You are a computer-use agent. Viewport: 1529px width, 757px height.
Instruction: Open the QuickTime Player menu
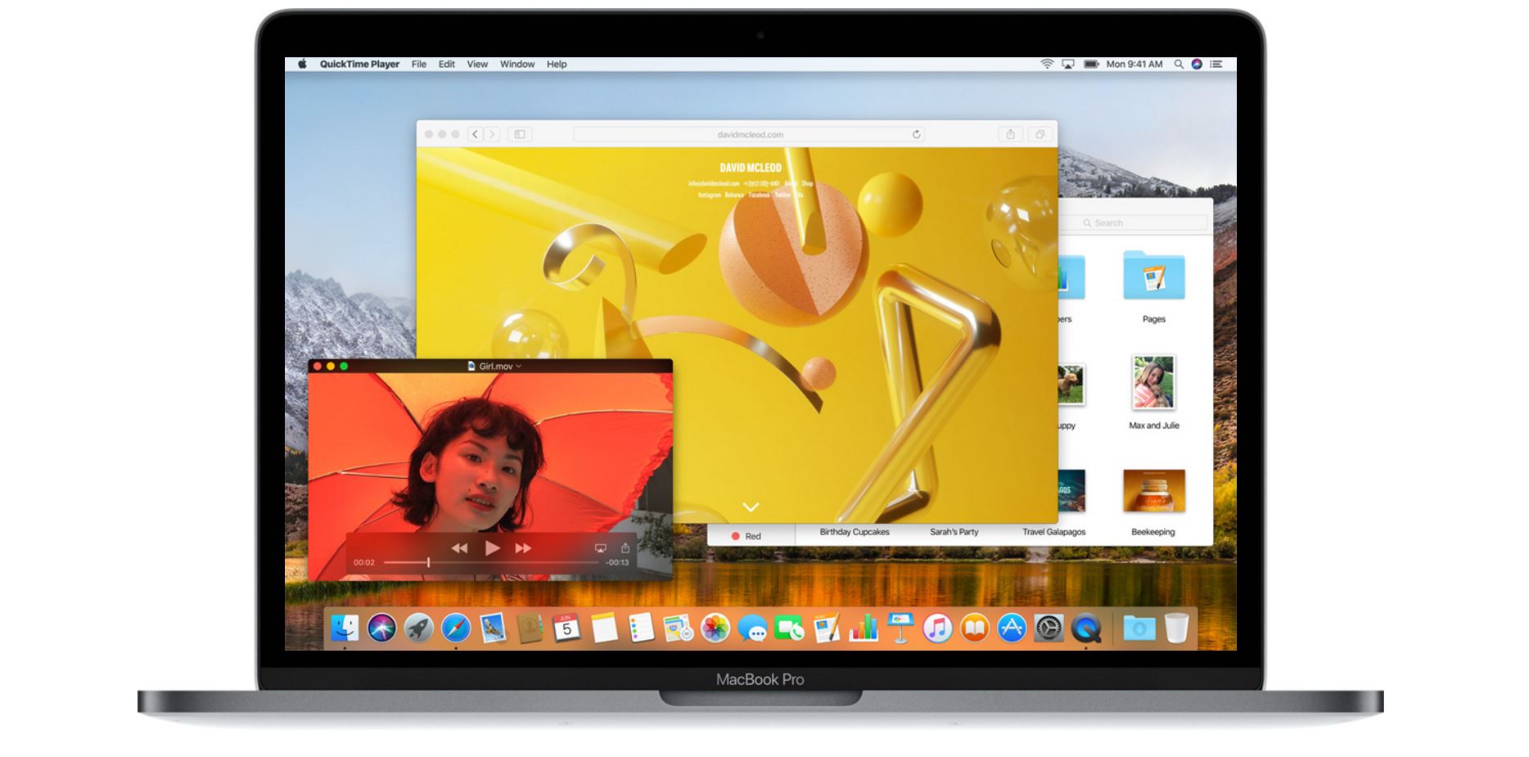point(359,64)
